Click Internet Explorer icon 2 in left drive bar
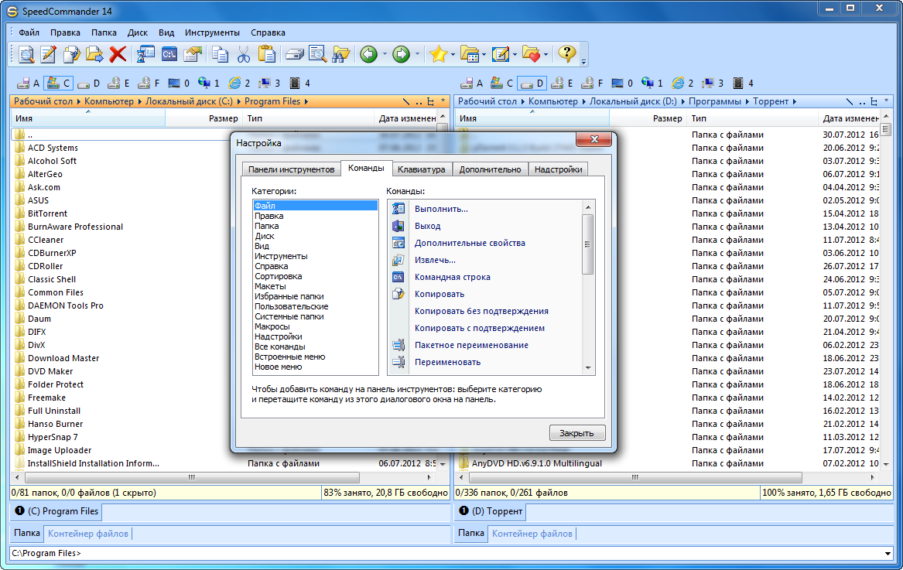This screenshot has width=903, height=570. [239, 84]
